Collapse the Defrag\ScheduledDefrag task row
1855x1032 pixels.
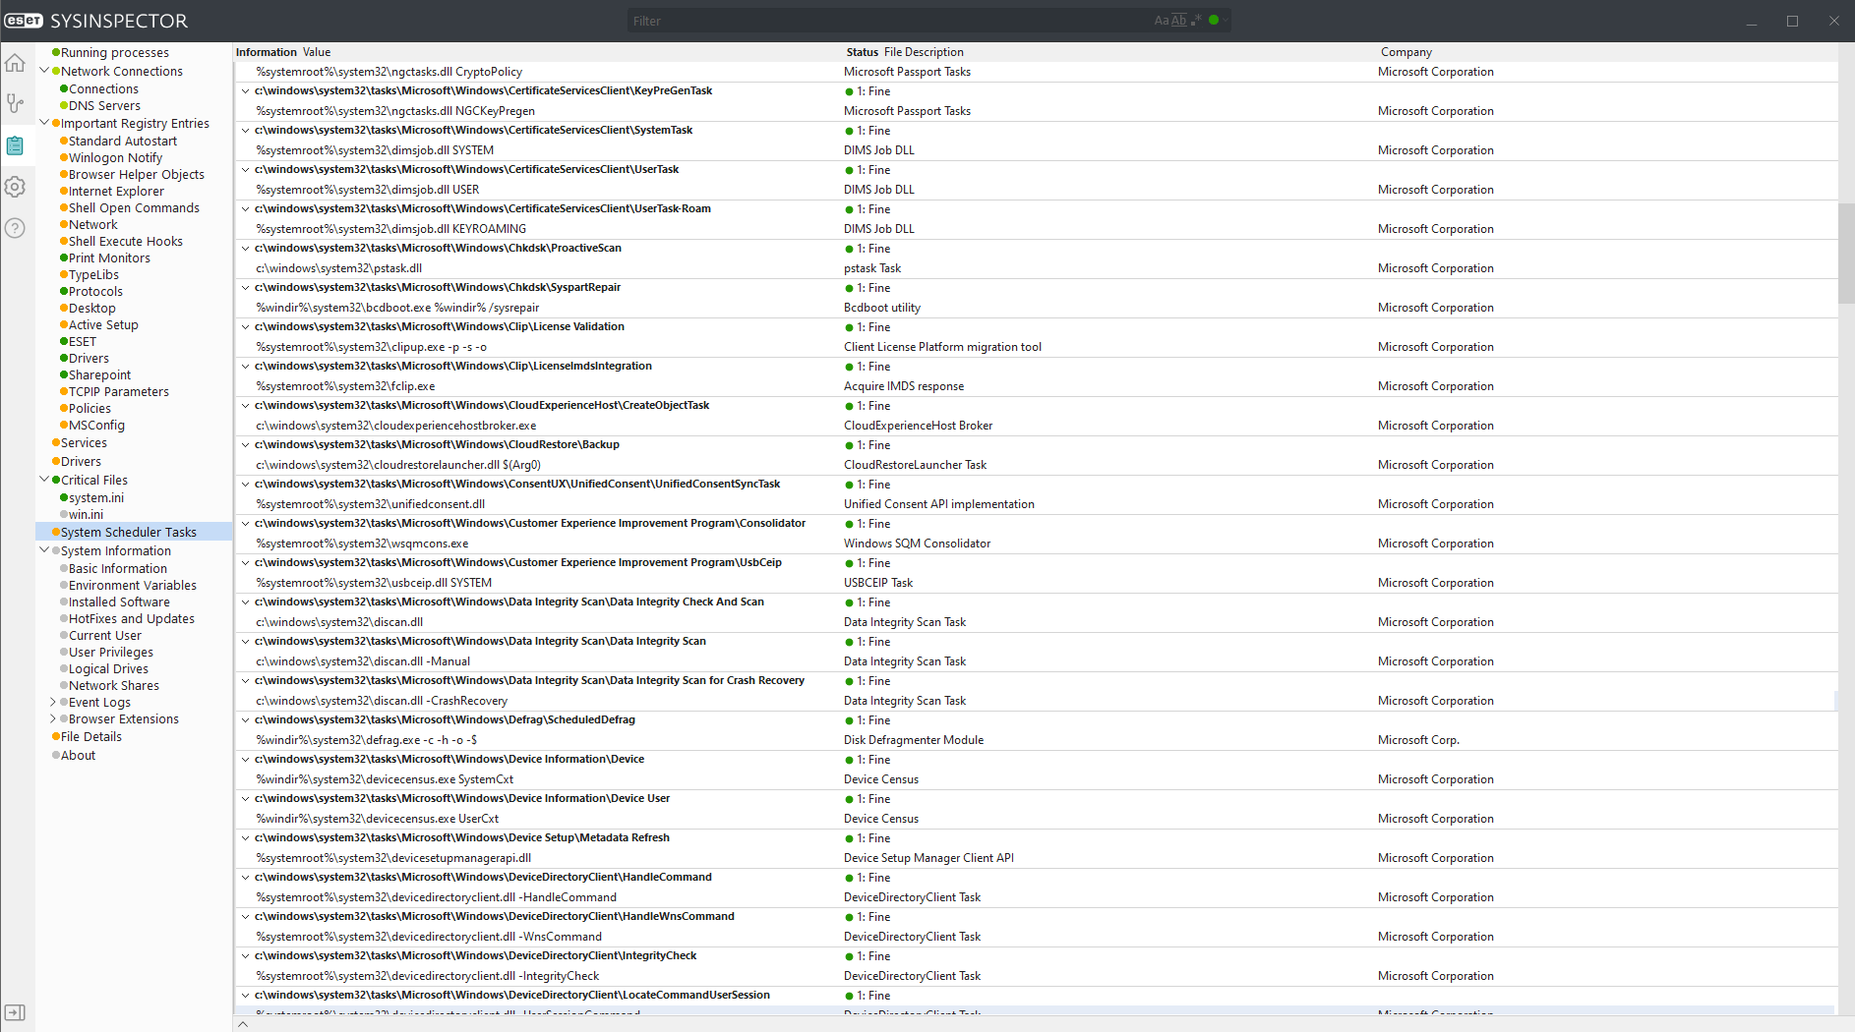(245, 719)
